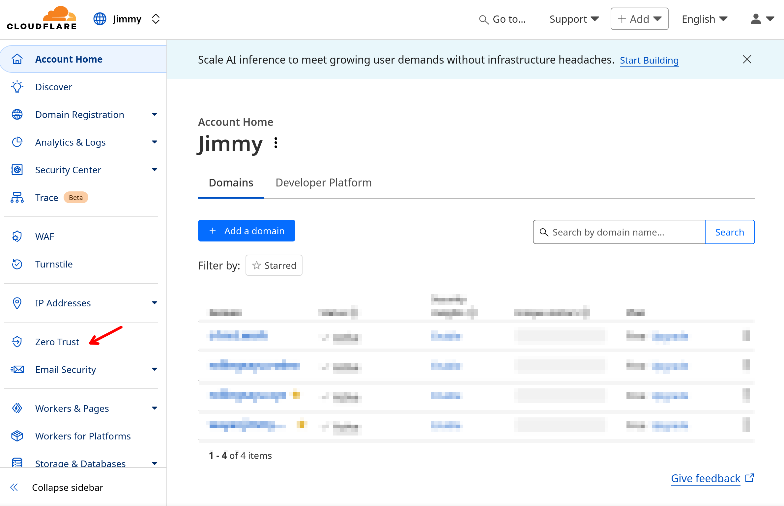Open the Add dropdown button

coord(639,19)
